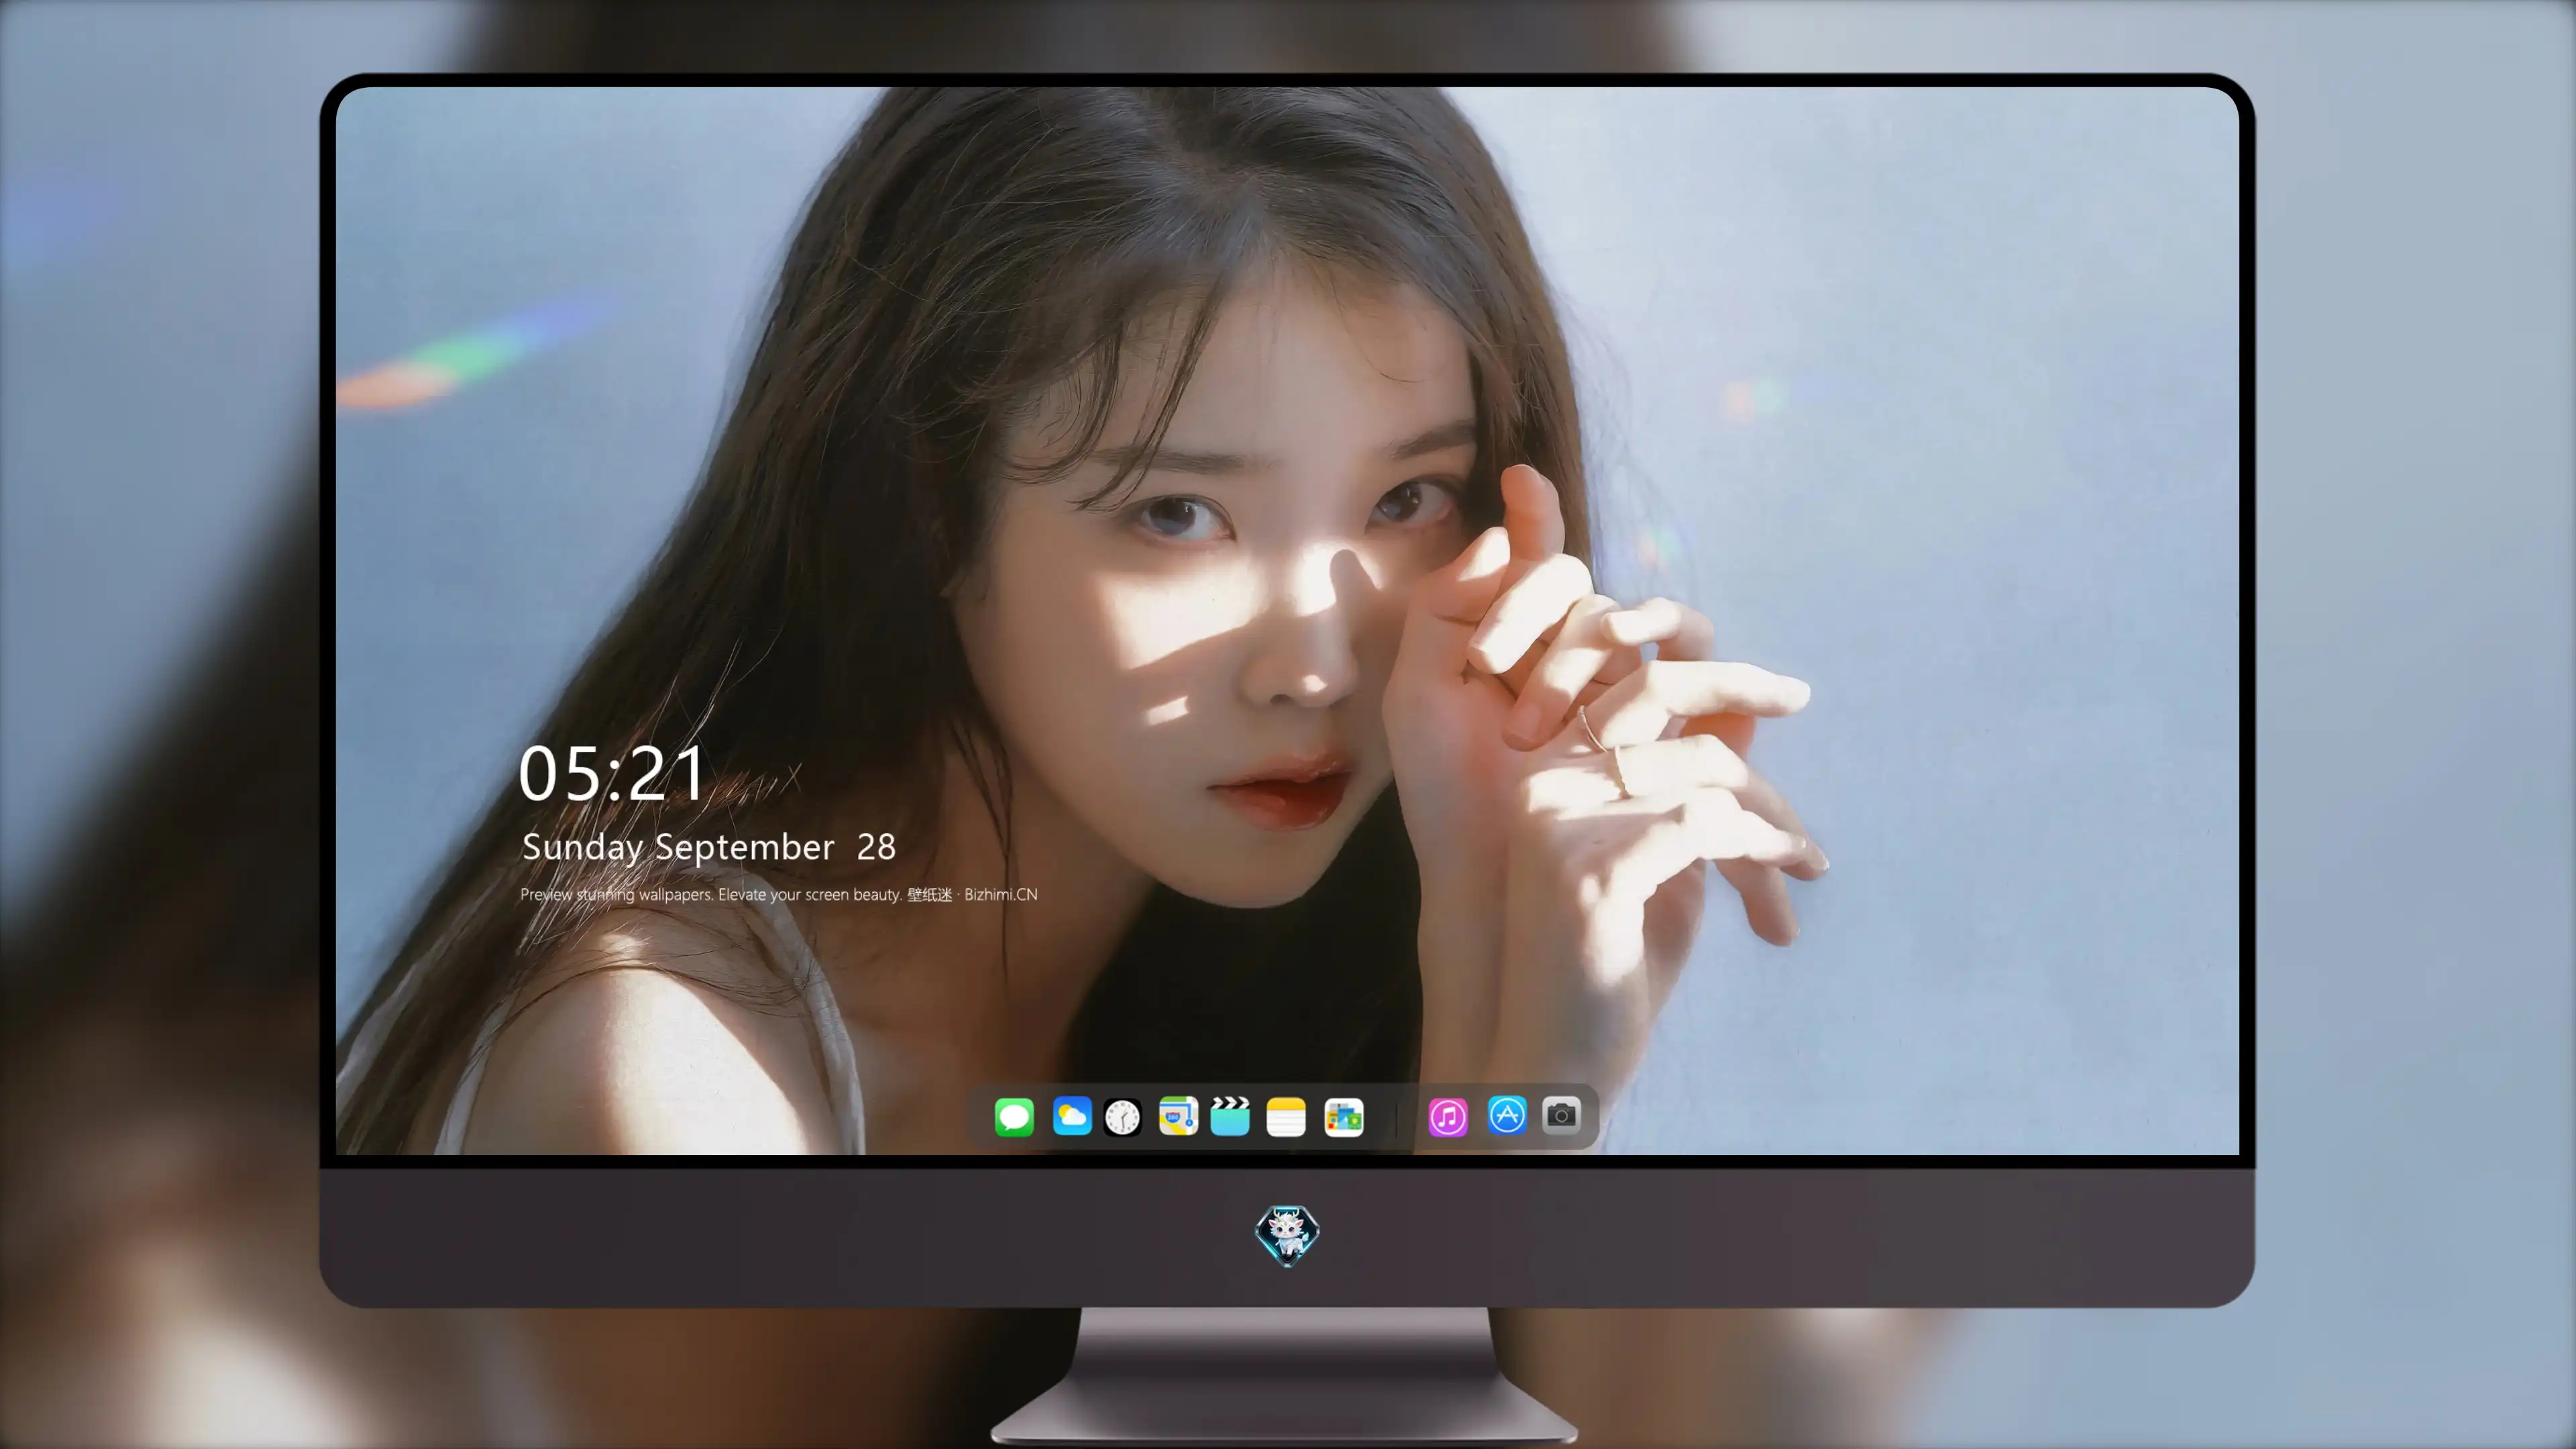Screen dimensions: 2576x1449
Task: Open the yellow Notes app
Action: tap(1286, 1117)
